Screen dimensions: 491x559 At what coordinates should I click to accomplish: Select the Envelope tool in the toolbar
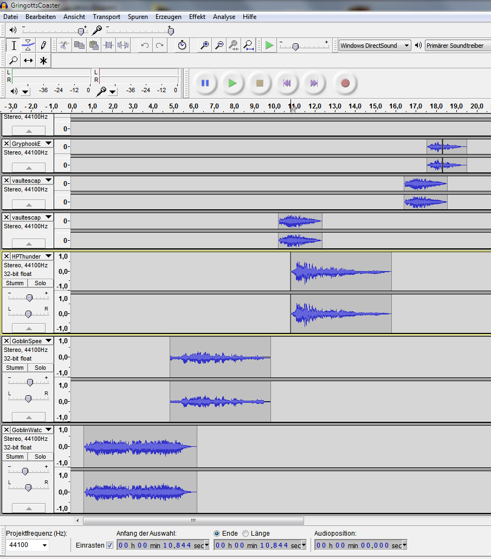coord(28,46)
